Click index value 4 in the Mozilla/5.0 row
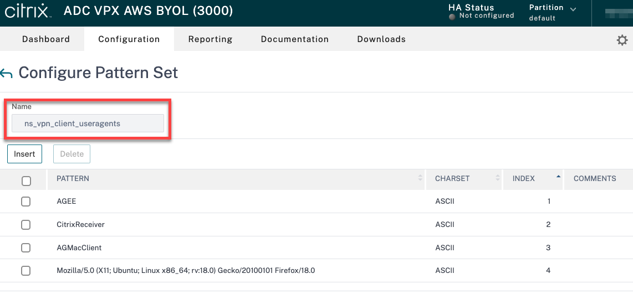This screenshot has width=633, height=294. coord(548,271)
